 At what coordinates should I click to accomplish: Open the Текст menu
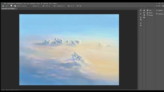click(x=28, y=3)
